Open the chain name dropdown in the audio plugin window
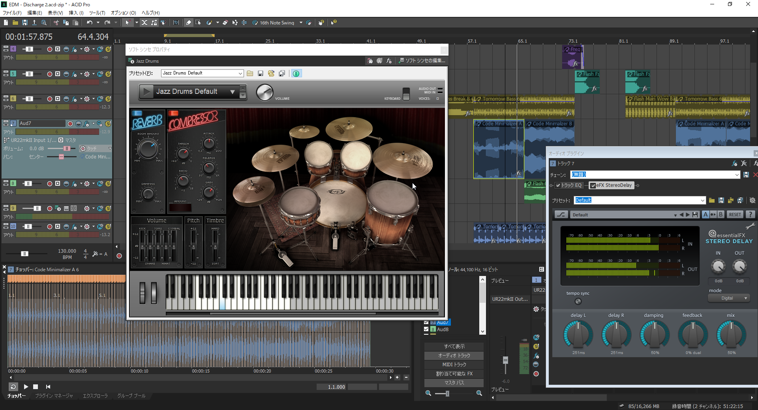The image size is (758, 410). [737, 175]
